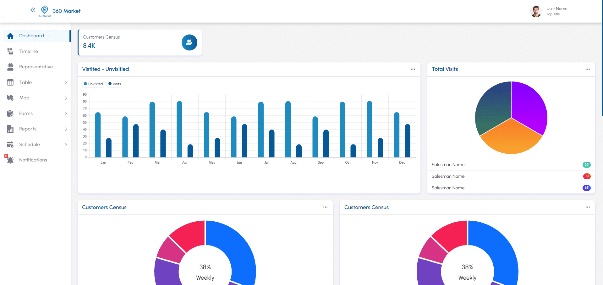The height and width of the screenshot is (285, 603).
Task: Open Vistited - Unvisitied chart options menu
Action: tap(413, 69)
